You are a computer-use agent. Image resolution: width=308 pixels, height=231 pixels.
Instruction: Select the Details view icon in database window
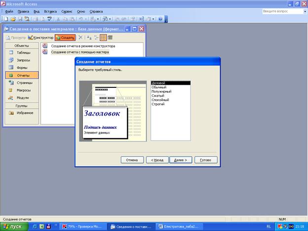(x=110, y=38)
